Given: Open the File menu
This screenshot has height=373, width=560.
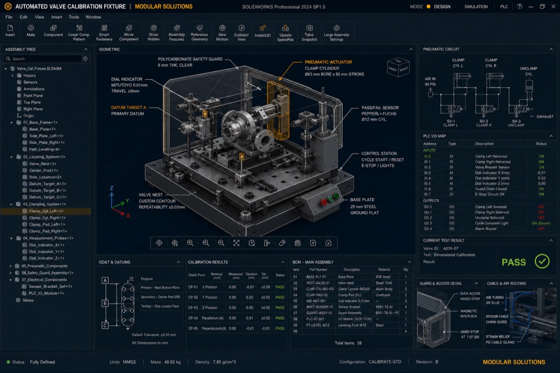Looking at the screenshot, I should click(x=9, y=17).
